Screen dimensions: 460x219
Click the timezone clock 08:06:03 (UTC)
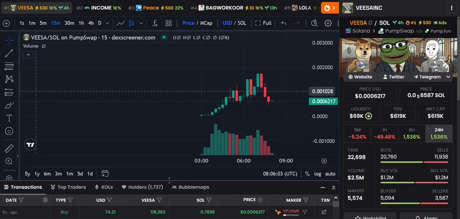tap(280, 174)
